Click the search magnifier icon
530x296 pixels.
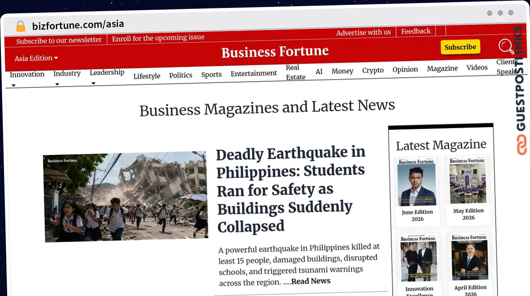point(506,46)
